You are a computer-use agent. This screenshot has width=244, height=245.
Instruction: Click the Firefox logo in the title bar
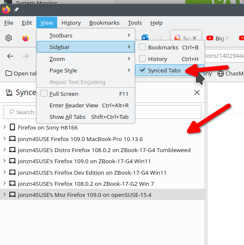[x=6, y=10]
